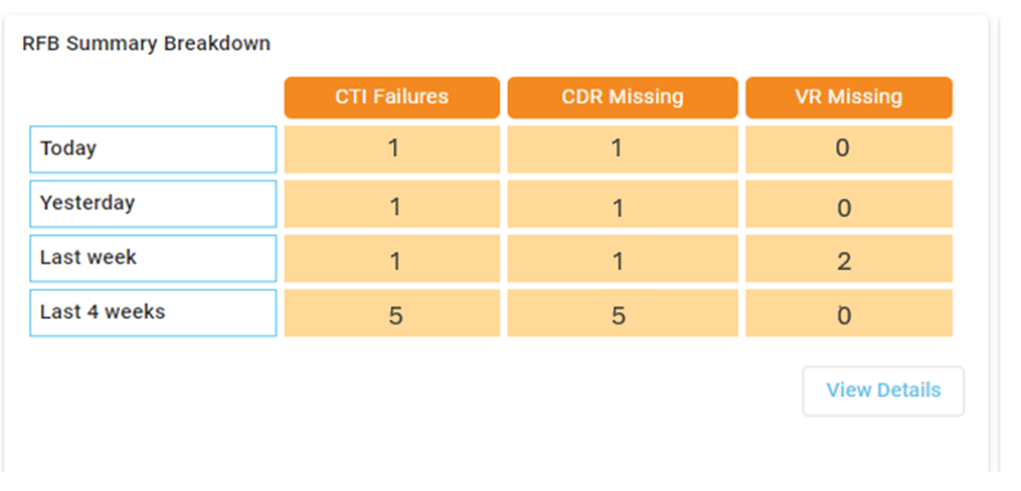This screenshot has height=491, width=1021.
Task: Click the View Details button
Action: click(x=883, y=391)
